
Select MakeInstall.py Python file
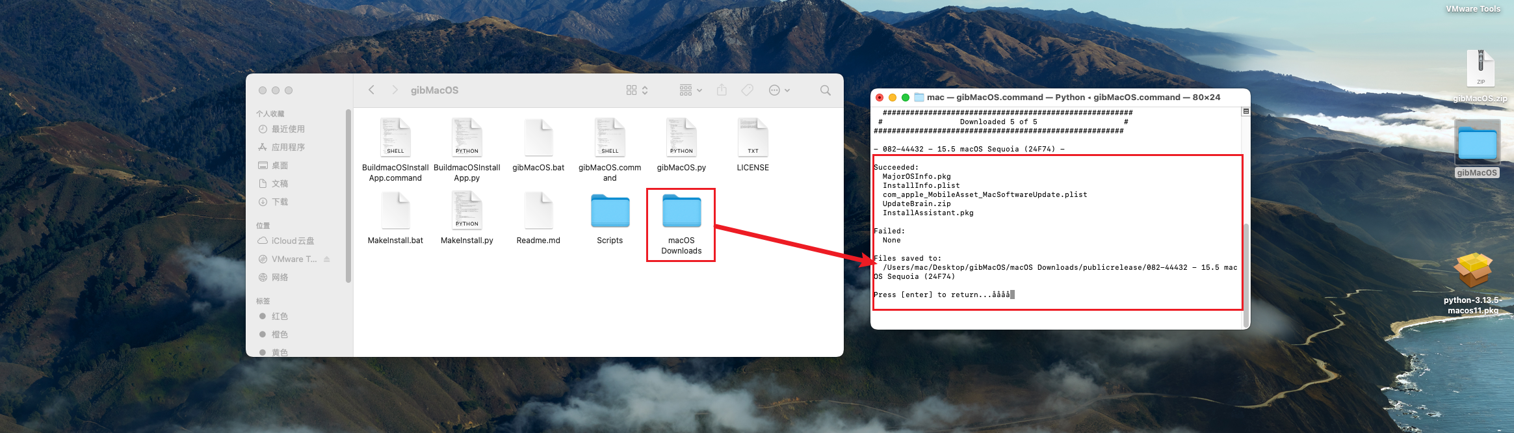tap(467, 211)
